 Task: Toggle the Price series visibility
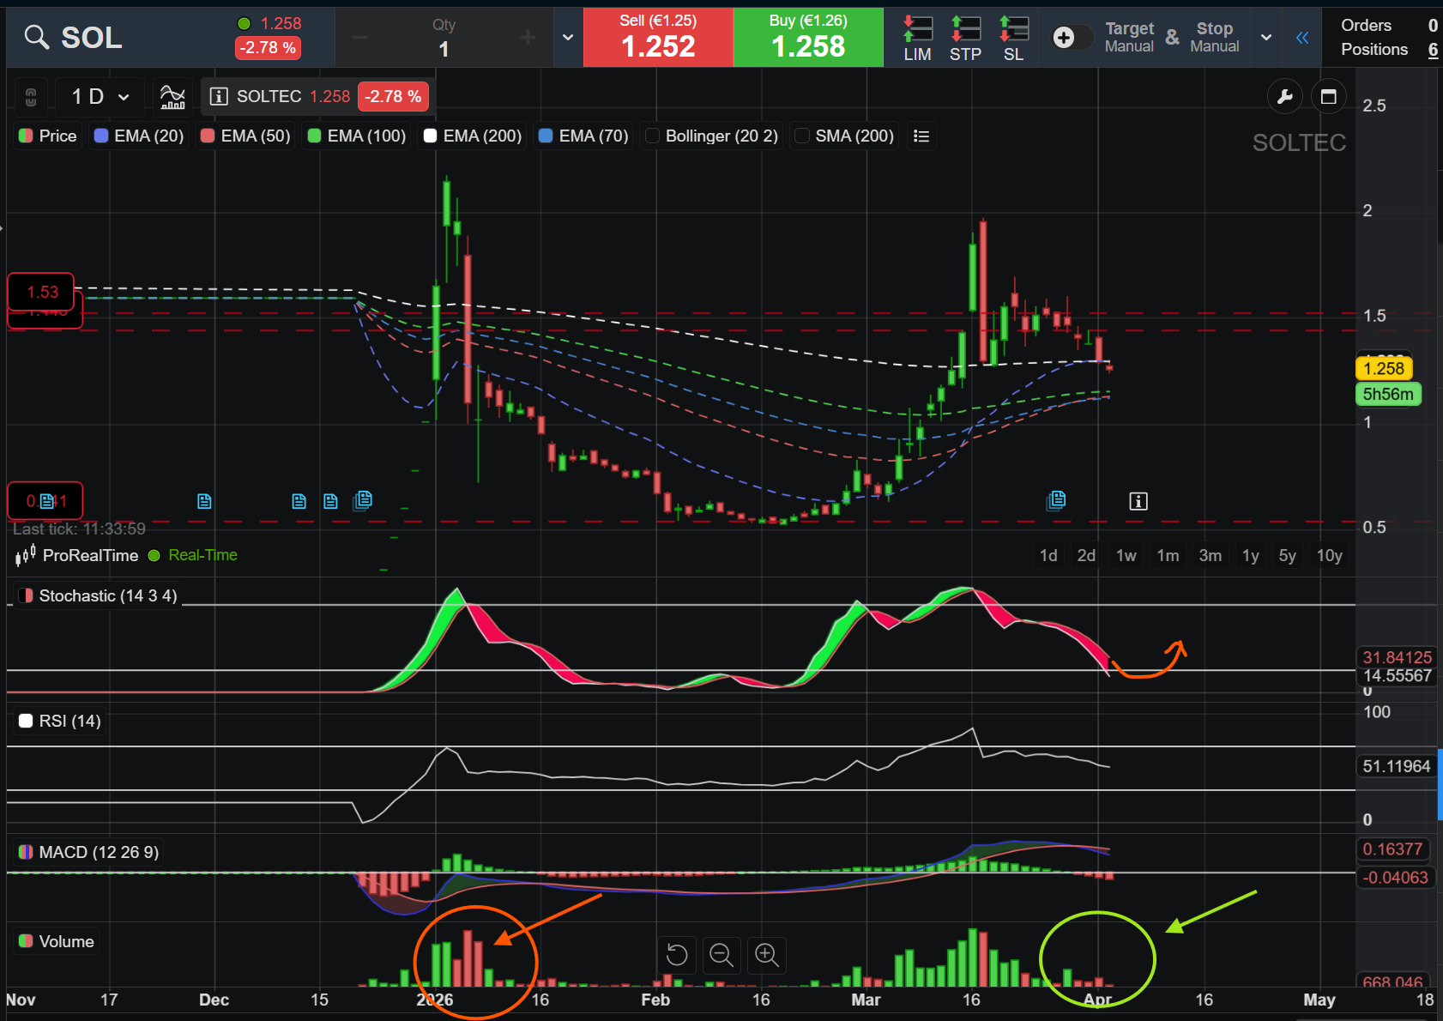(x=48, y=136)
